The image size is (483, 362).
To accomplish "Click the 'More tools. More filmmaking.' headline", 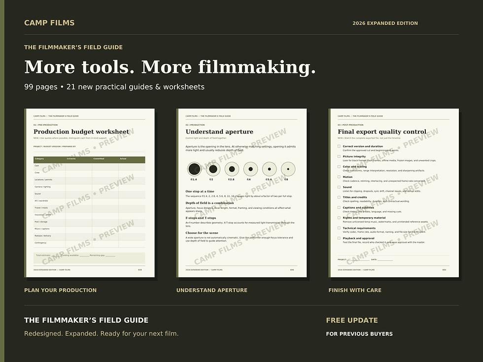I will point(170,67).
